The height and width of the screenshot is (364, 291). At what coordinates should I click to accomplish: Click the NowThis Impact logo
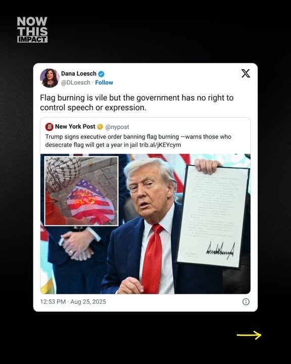pos(32,29)
